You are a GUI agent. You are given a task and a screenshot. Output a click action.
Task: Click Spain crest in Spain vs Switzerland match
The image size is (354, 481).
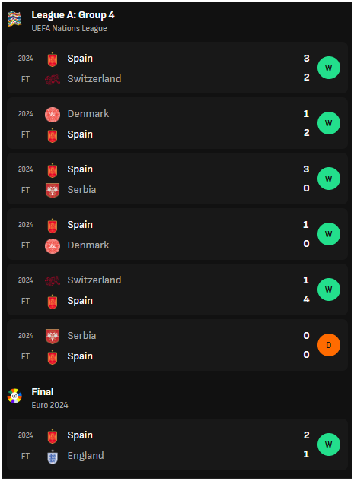[x=53, y=59]
